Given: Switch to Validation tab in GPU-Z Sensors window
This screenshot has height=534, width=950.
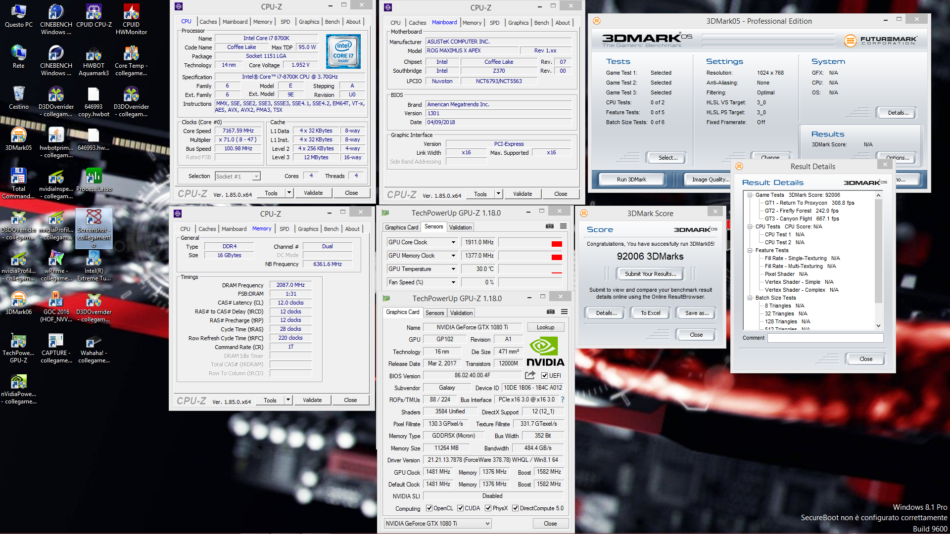Looking at the screenshot, I should coord(460,227).
